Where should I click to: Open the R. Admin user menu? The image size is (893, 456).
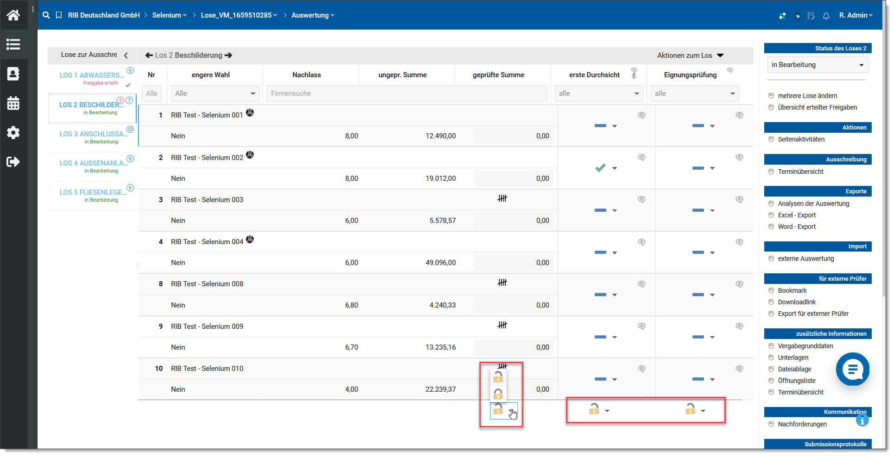[856, 15]
